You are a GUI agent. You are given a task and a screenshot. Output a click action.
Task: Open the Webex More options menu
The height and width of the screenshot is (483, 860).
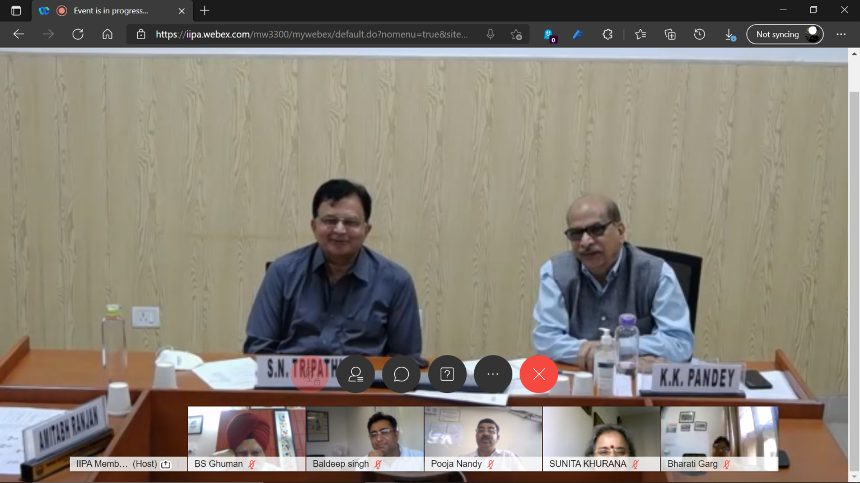click(x=493, y=374)
